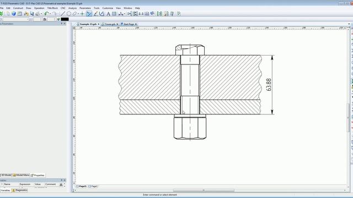Screen dimensions: 353x198
Task: Open the Analysis menu
Action: [72, 8]
